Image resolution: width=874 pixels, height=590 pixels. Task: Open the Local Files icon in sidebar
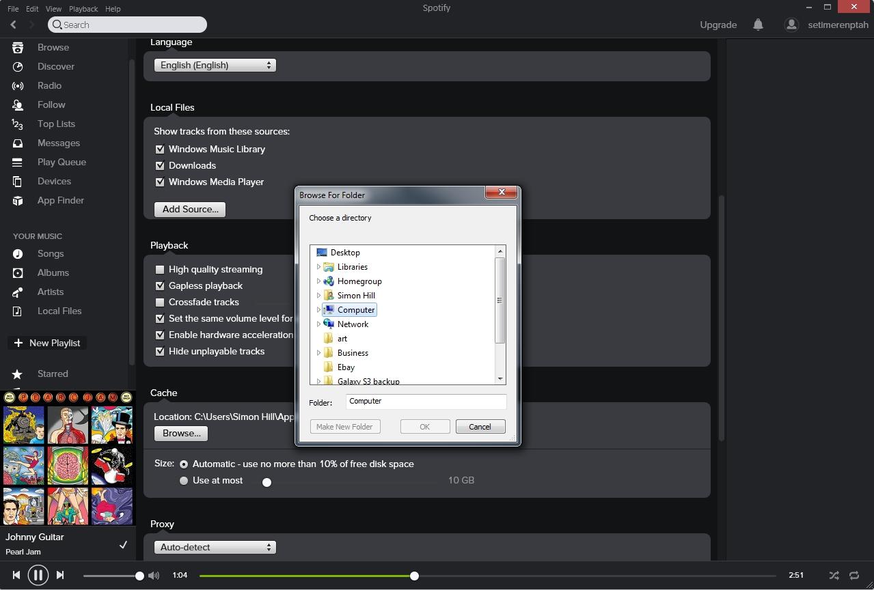(18, 311)
